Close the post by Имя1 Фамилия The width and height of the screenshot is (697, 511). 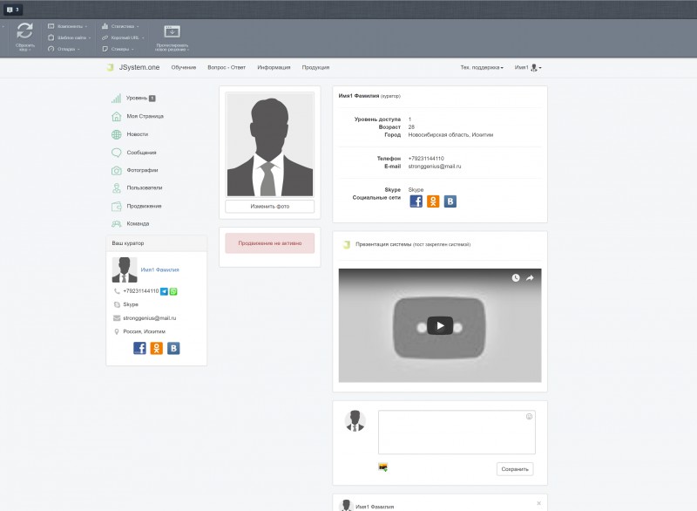click(538, 503)
